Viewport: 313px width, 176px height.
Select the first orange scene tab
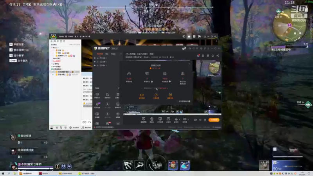(100, 54)
